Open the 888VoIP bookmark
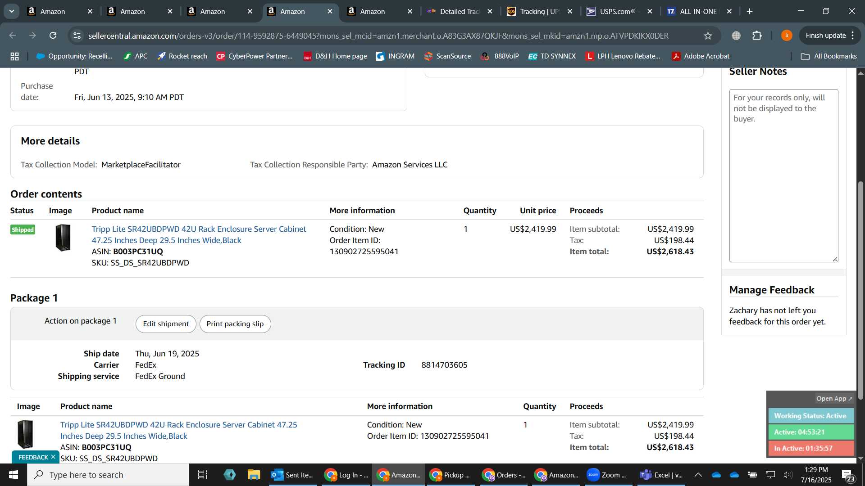The width and height of the screenshot is (865, 486). pyautogui.click(x=500, y=56)
